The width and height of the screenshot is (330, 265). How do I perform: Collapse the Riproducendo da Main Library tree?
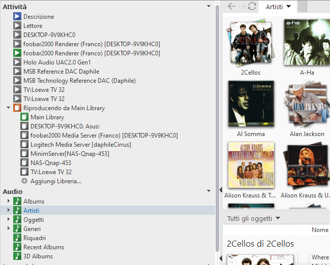point(9,108)
